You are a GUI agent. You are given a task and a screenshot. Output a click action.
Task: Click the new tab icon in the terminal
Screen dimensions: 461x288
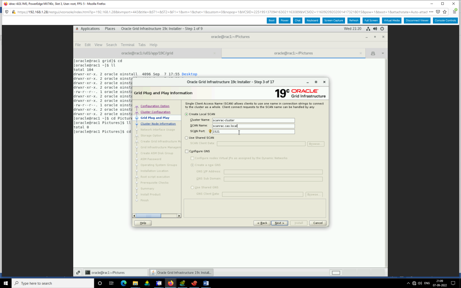[x=373, y=53]
